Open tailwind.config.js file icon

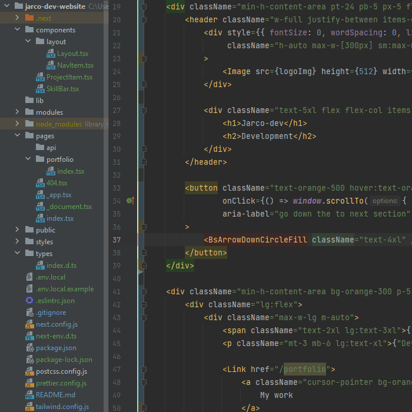pyautogui.click(x=29, y=407)
